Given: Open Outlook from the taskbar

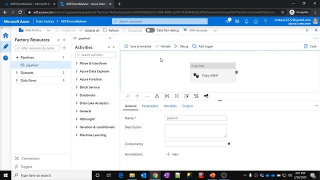Looking at the screenshot, I should tap(143, 175).
